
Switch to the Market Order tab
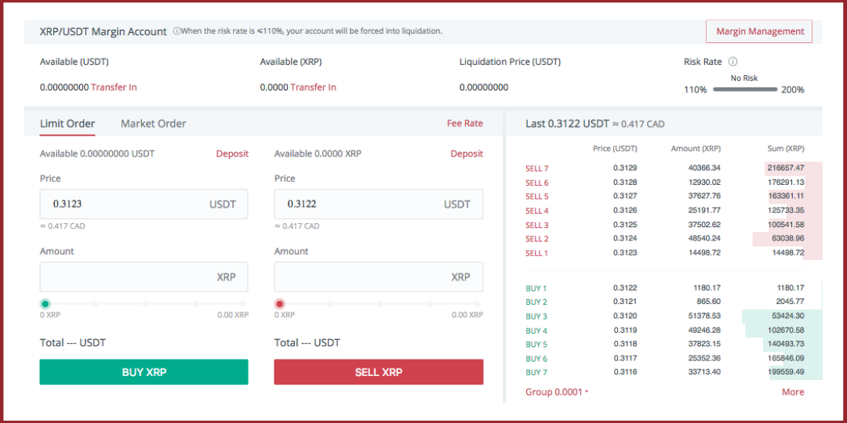pos(154,124)
